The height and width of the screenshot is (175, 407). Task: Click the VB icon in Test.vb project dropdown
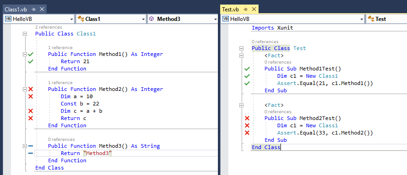click(x=226, y=19)
